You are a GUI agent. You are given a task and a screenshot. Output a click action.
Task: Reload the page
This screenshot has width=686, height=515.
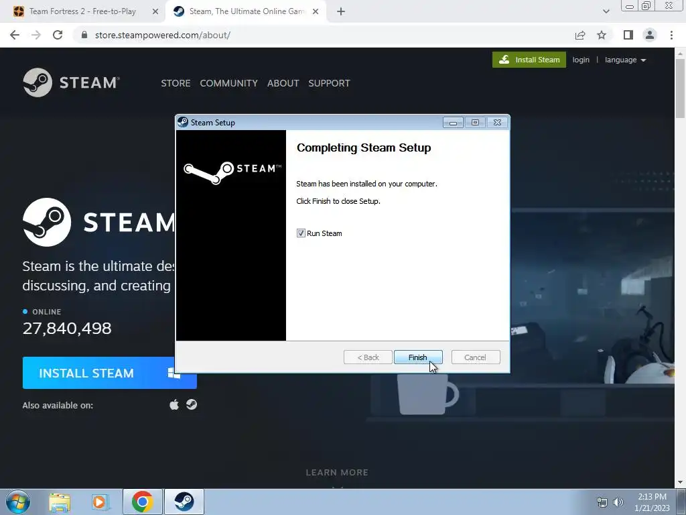point(58,35)
